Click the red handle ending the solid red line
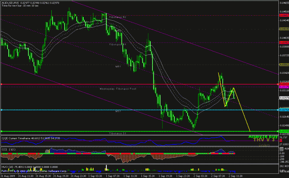Screen dimensions: 289x178 coord(278,84)
